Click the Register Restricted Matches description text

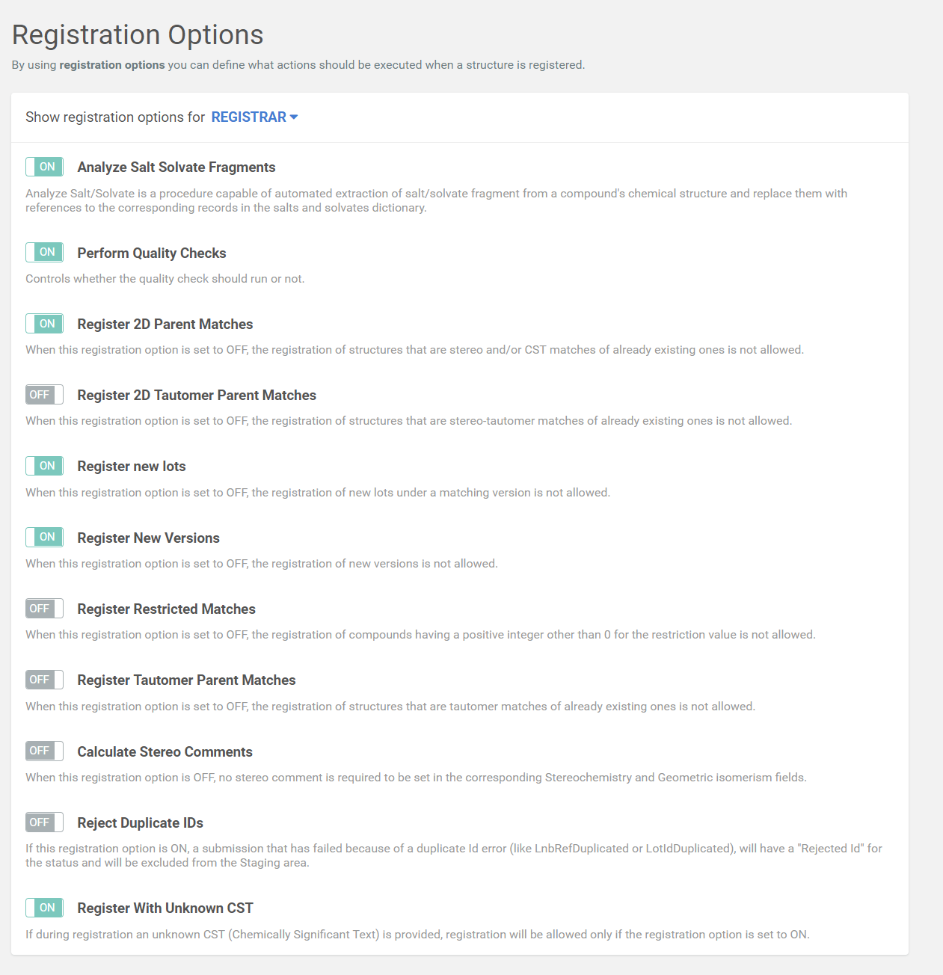tap(420, 634)
